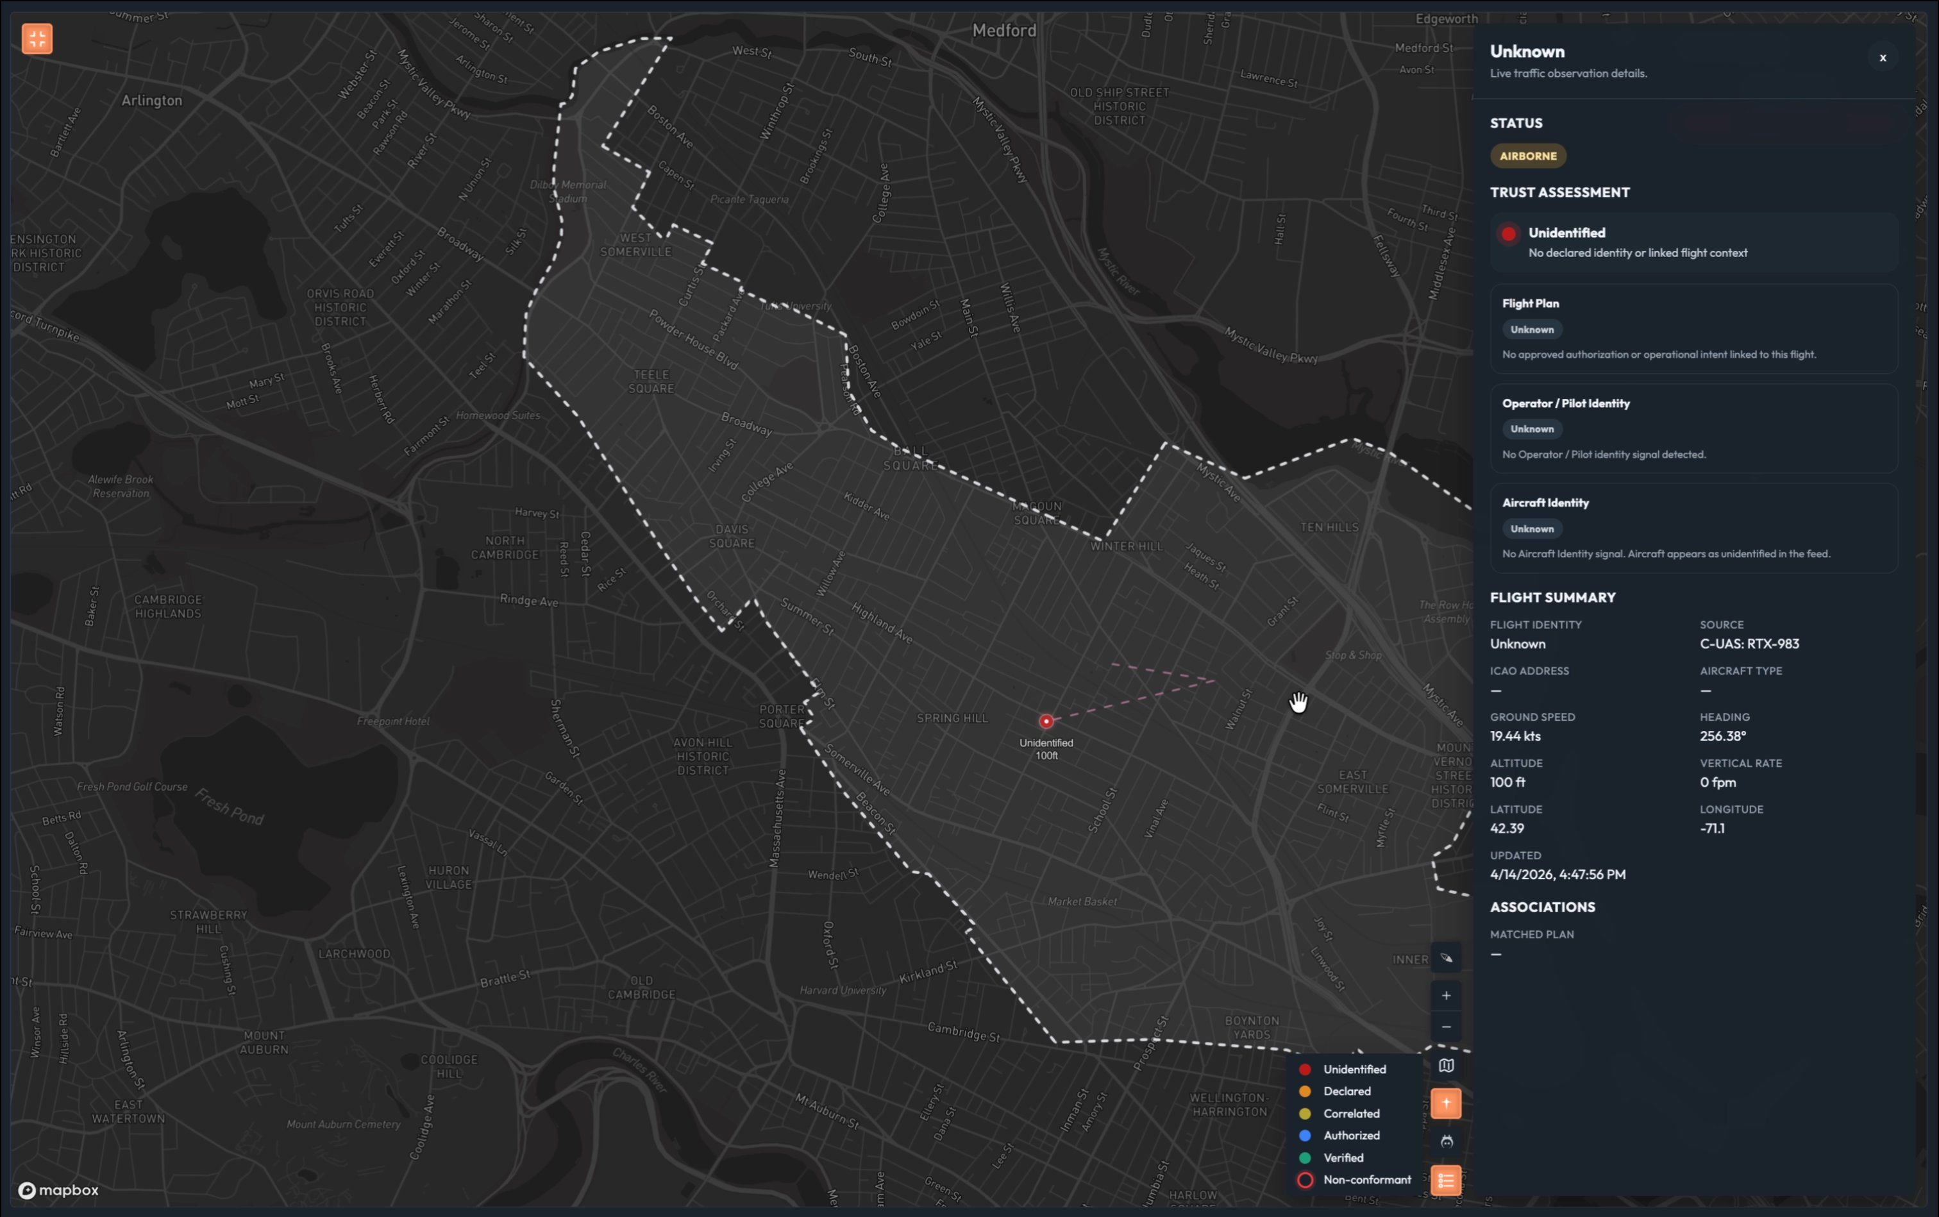The height and width of the screenshot is (1217, 1939).
Task: Click the updated timestamp 4/14/2026, 4:47:56 PM
Action: 1557,875
